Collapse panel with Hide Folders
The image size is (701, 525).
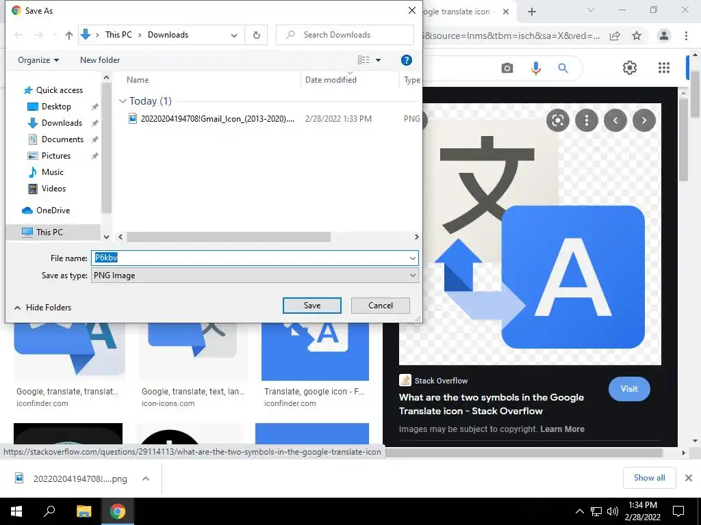[x=43, y=308]
